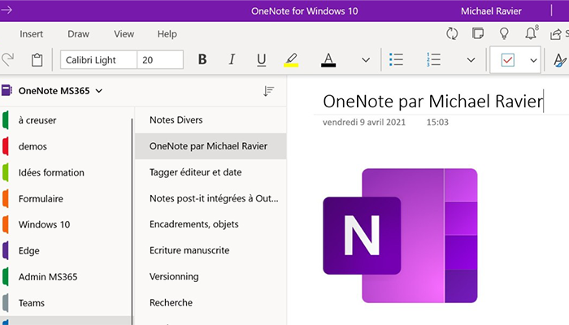Open the sticky notes feed icon
This screenshot has width=569, height=325.
click(478, 33)
